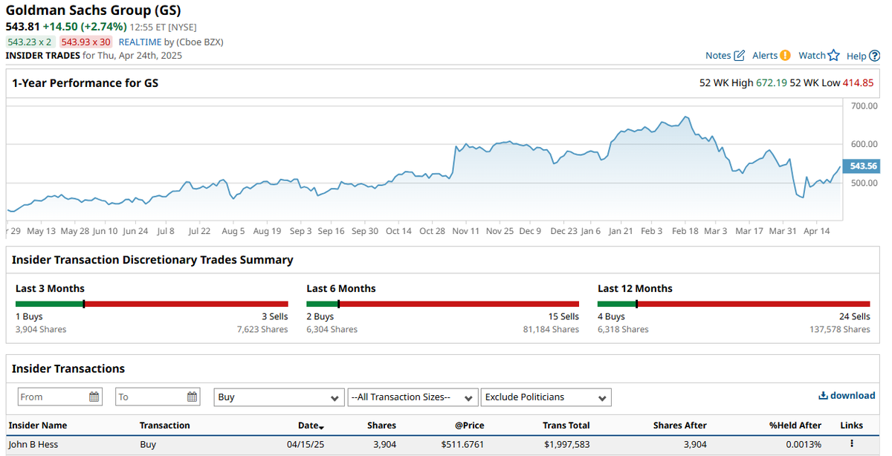The height and width of the screenshot is (456, 892).
Task: Click 24 Sells under Last 12 Months
Action: coord(855,316)
